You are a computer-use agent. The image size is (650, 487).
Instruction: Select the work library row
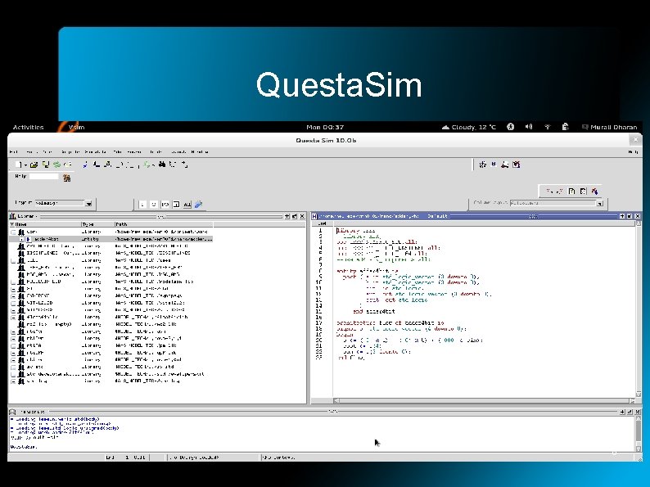(111, 232)
